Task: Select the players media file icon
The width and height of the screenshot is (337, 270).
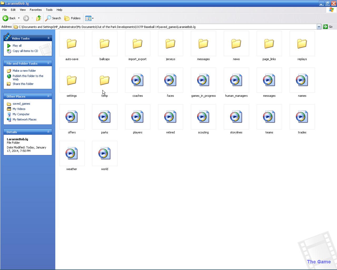Action: [137, 117]
